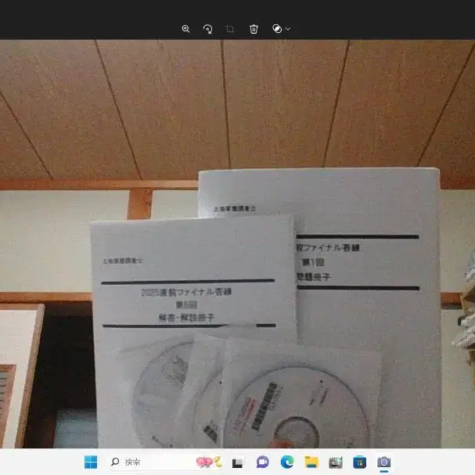This screenshot has height=475, width=475.
Task: Open Microsoft Edge from the taskbar
Action: tap(287, 462)
